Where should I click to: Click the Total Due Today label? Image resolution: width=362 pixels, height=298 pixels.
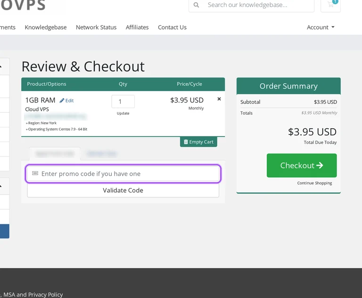coord(320,142)
